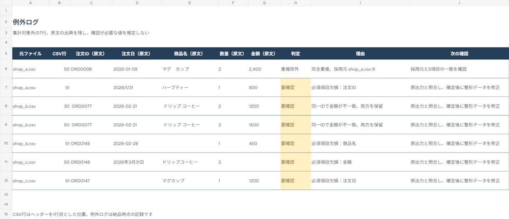Screen dimensions: 509x219
Task: Select the マグカップ cell in ORD0147 row
Action: [189, 181]
